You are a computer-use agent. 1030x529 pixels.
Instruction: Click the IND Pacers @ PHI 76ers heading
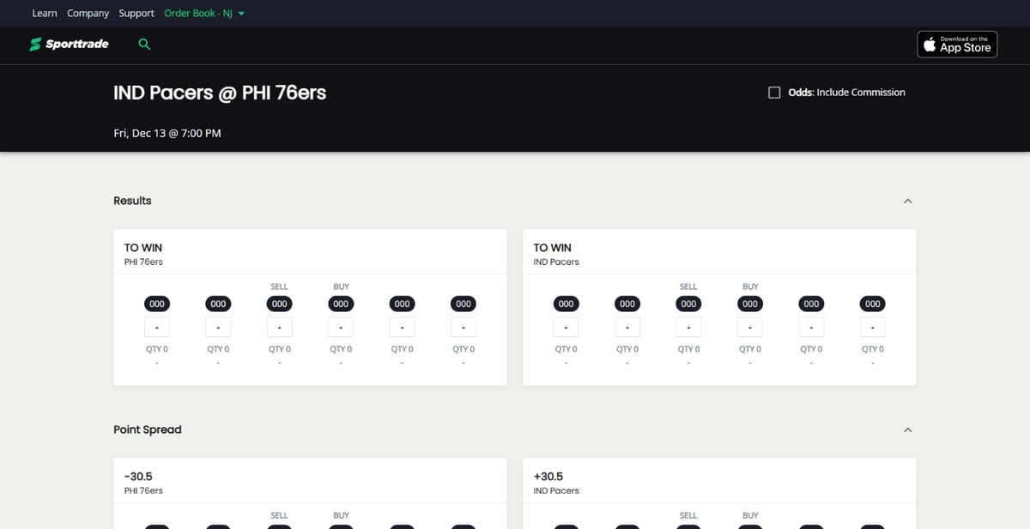[x=220, y=93]
